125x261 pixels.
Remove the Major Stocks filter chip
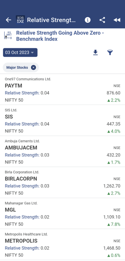point(33,67)
